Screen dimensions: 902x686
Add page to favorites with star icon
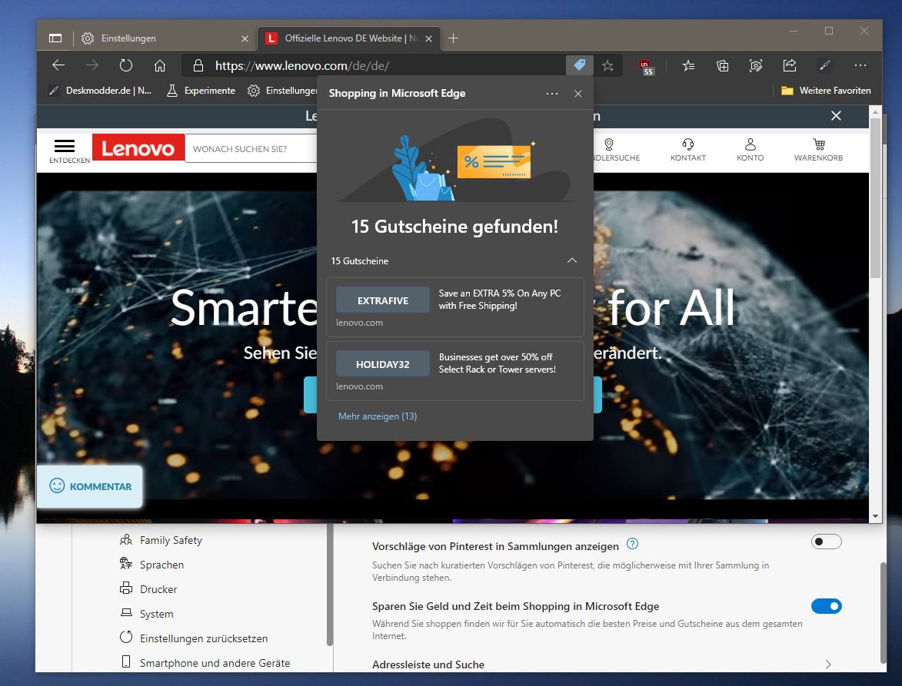607,66
